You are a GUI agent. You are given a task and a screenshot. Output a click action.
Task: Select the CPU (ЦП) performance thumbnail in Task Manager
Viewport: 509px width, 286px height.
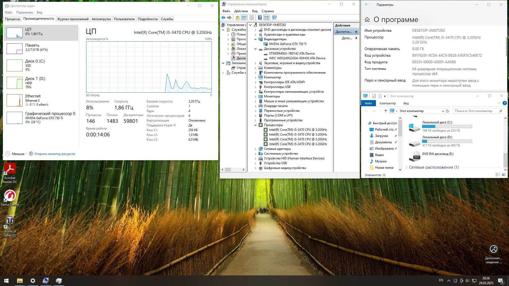[x=41, y=33]
